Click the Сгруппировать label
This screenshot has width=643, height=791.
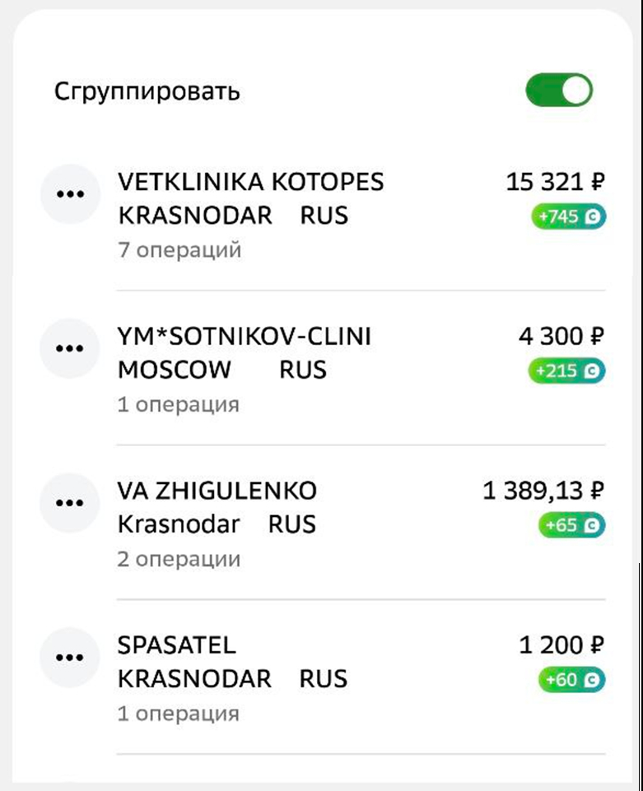147,91
